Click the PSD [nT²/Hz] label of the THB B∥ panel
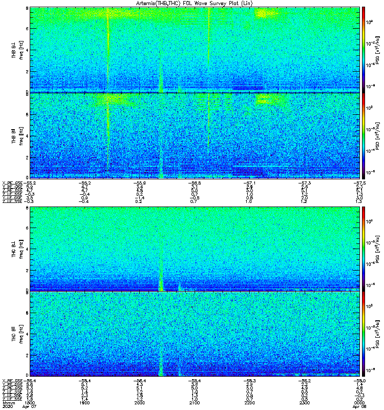The height and width of the screenshot is (410, 384). click(x=377, y=136)
